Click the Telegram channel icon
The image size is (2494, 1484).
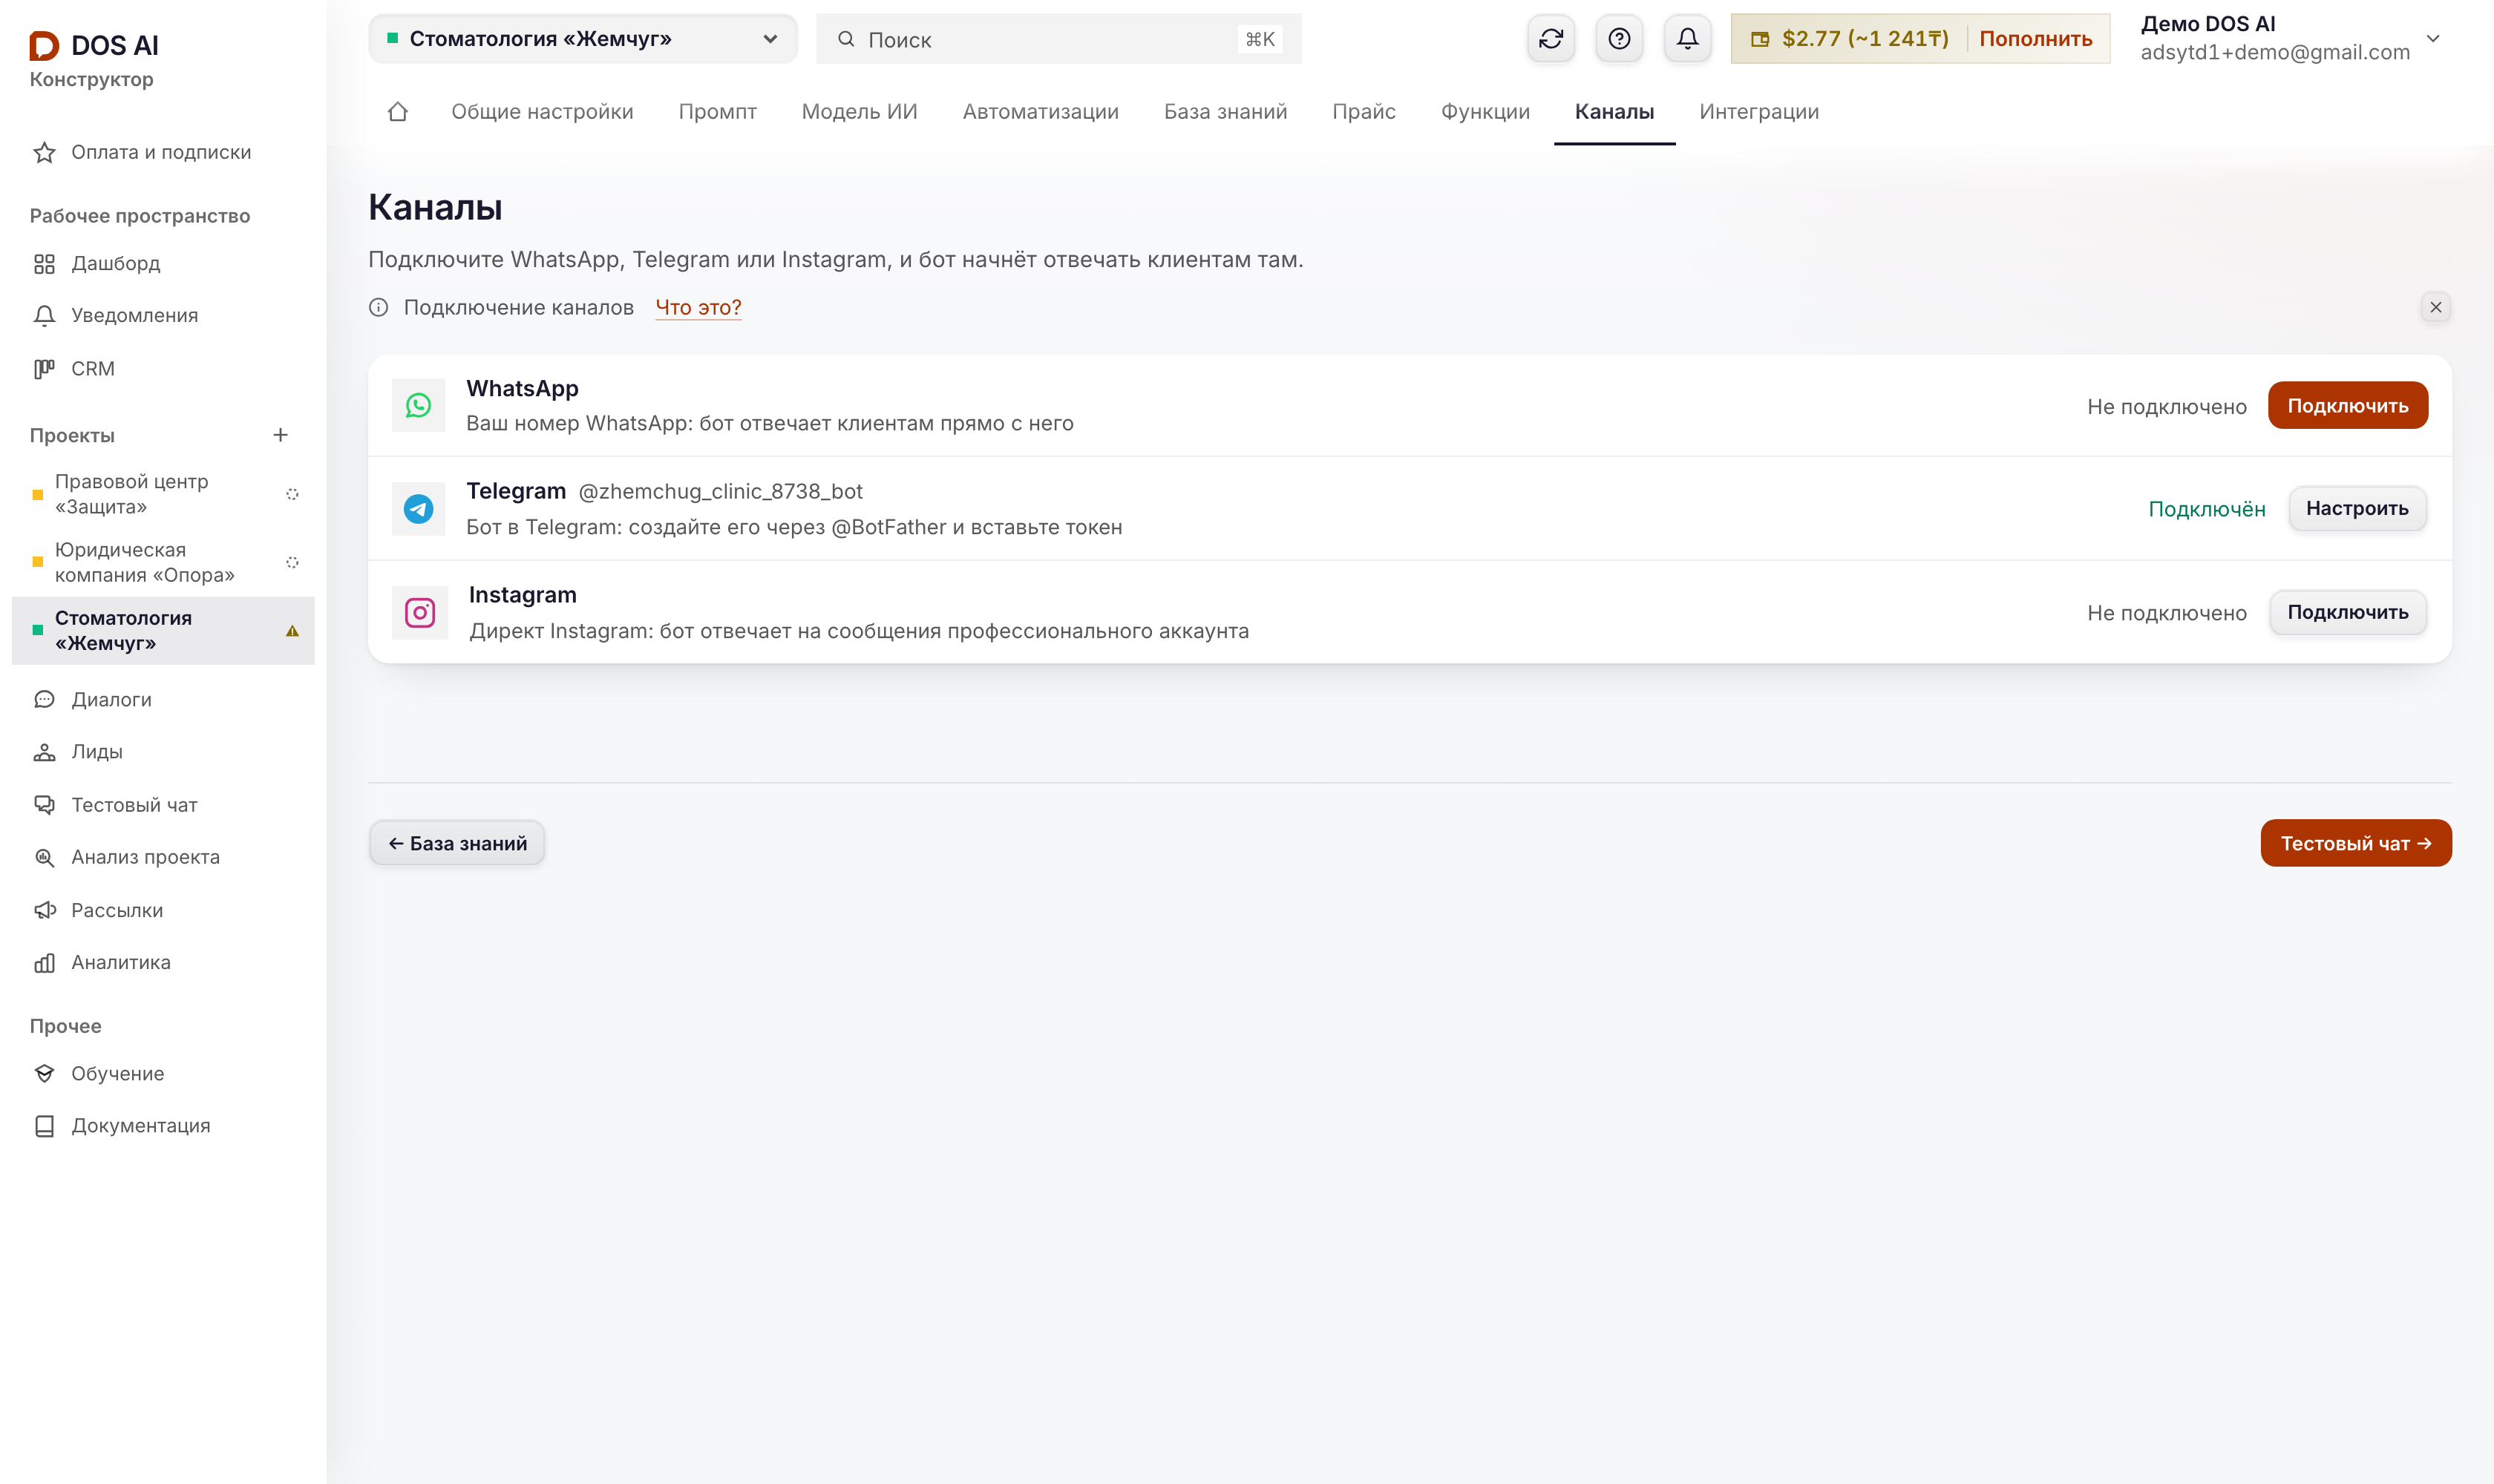(x=418, y=509)
